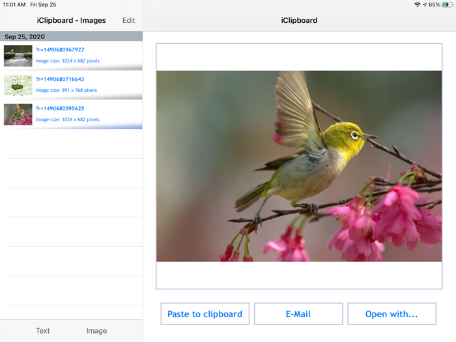Select the bird and flowers thumbnail
Screen dimensions: 456x342
pyautogui.click(x=18, y=115)
